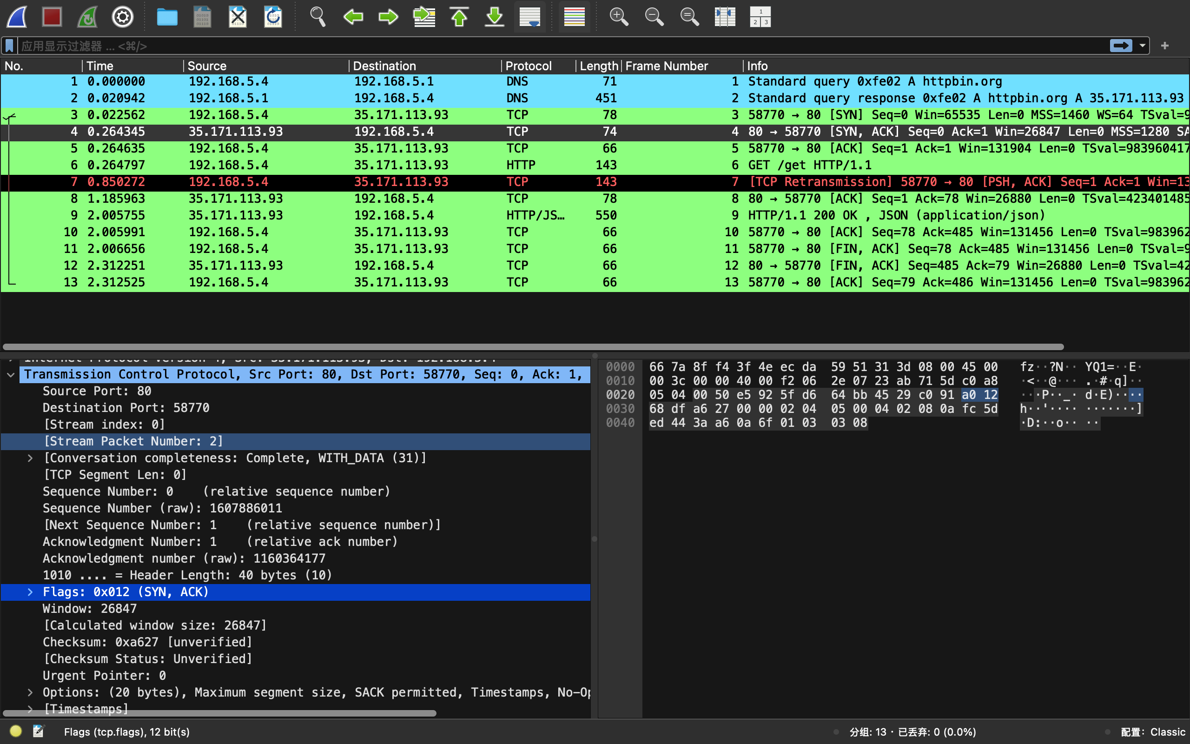Viewport: 1190px width, 744px height.
Task: Select Window: 26847 field
Action: coord(295,609)
